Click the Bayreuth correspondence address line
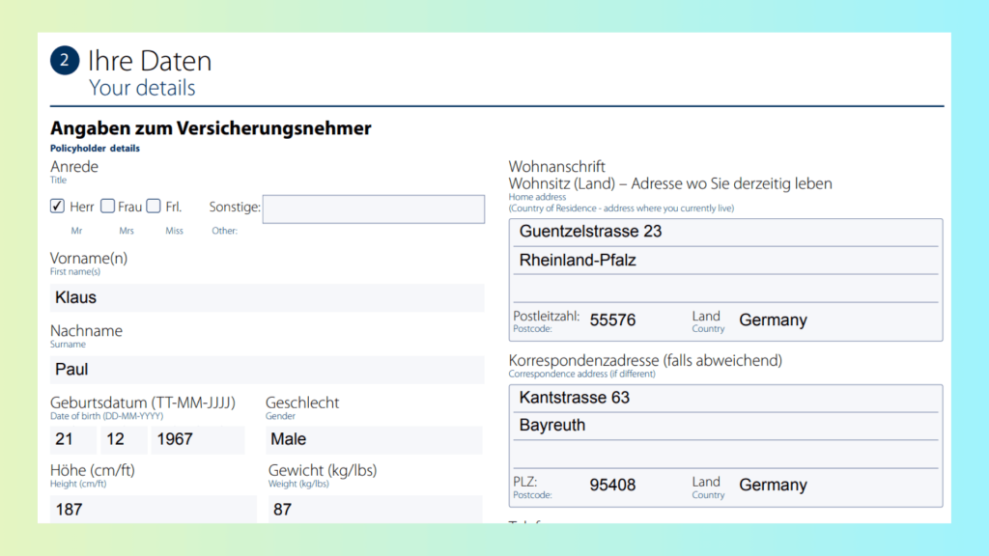Viewport: 989px width, 556px height. coord(724,426)
